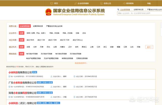Open 广东小米科技有限责任公司 result
This screenshot has height=105, width=162.
point(23,83)
